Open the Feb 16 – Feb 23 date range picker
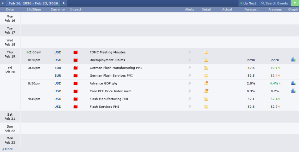Viewport: 299px width, 152px height. click(33, 3)
